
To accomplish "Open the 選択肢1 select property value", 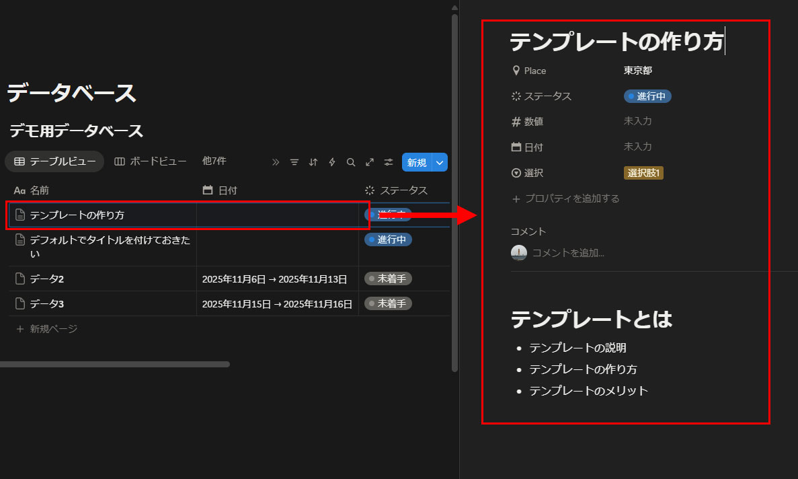I will [x=643, y=173].
